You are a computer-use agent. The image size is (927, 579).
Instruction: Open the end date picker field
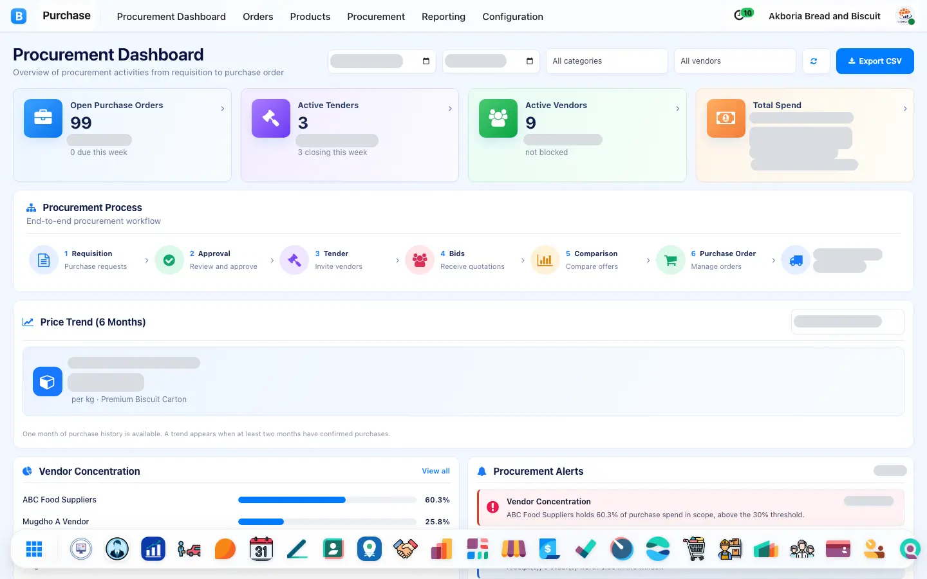(x=491, y=61)
